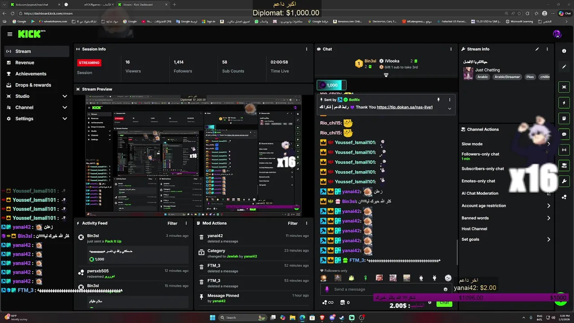The width and height of the screenshot is (574, 323).
Task: Open user avatar in top-right corner
Action: point(557,34)
